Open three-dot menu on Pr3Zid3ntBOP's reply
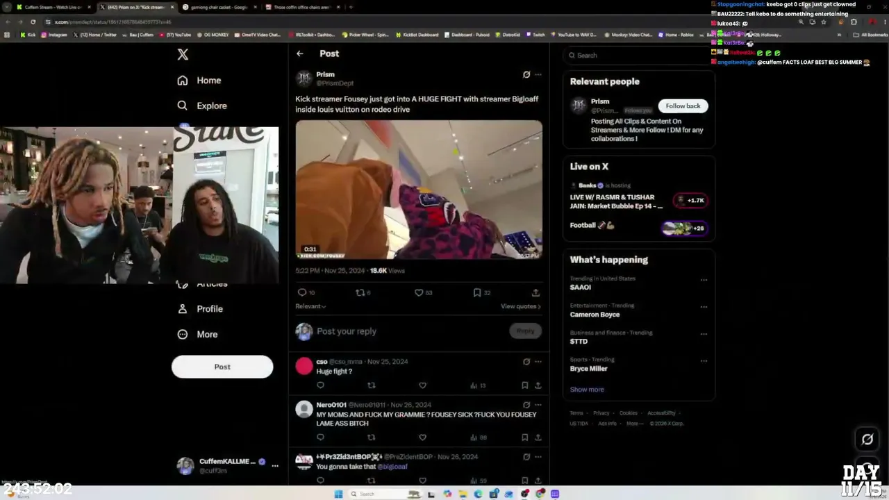This screenshot has height=500, width=889. pyautogui.click(x=538, y=457)
